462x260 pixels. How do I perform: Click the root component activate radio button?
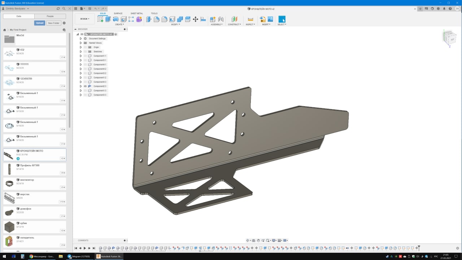pos(115,34)
